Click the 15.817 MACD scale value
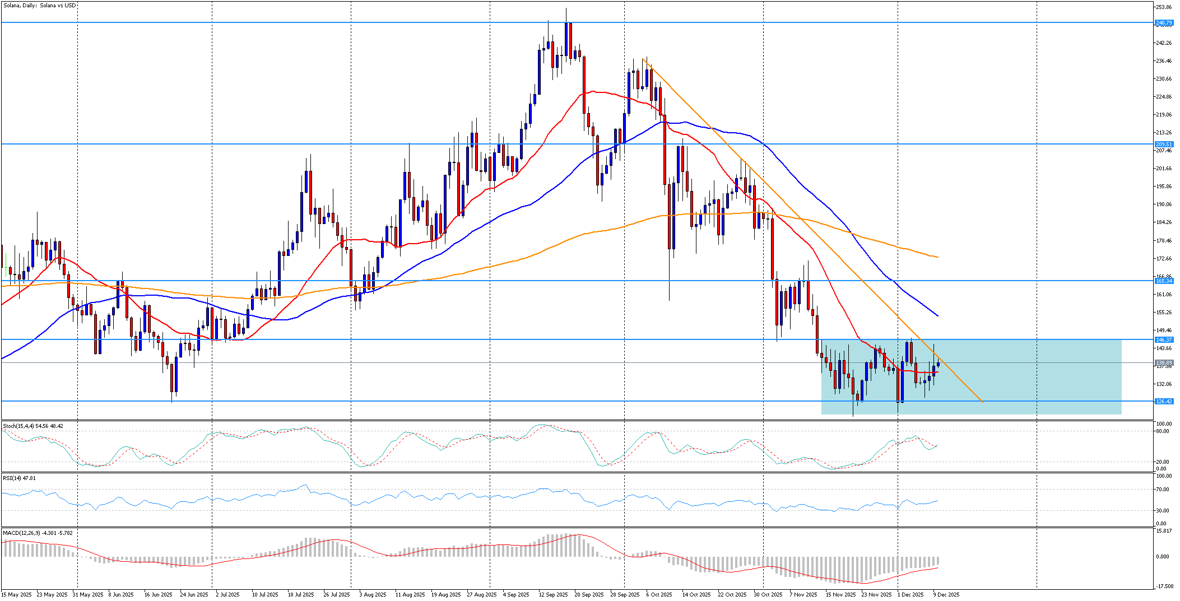 [x=1163, y=531]
